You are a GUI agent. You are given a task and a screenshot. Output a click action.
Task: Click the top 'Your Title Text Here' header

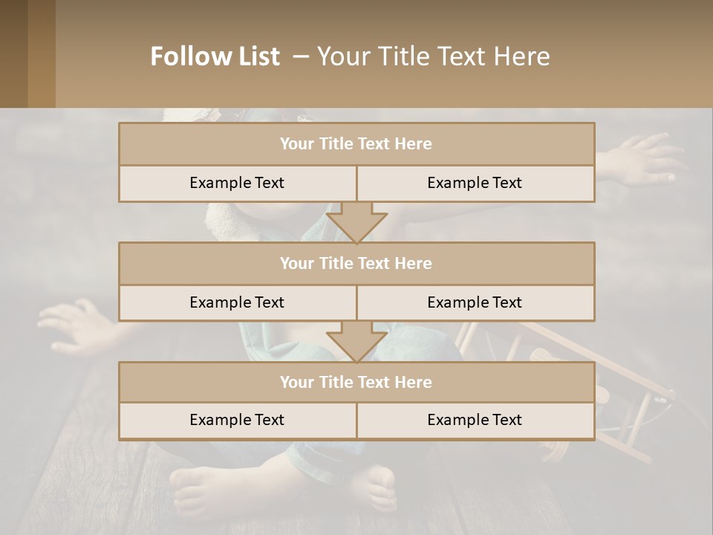(356, 144)
